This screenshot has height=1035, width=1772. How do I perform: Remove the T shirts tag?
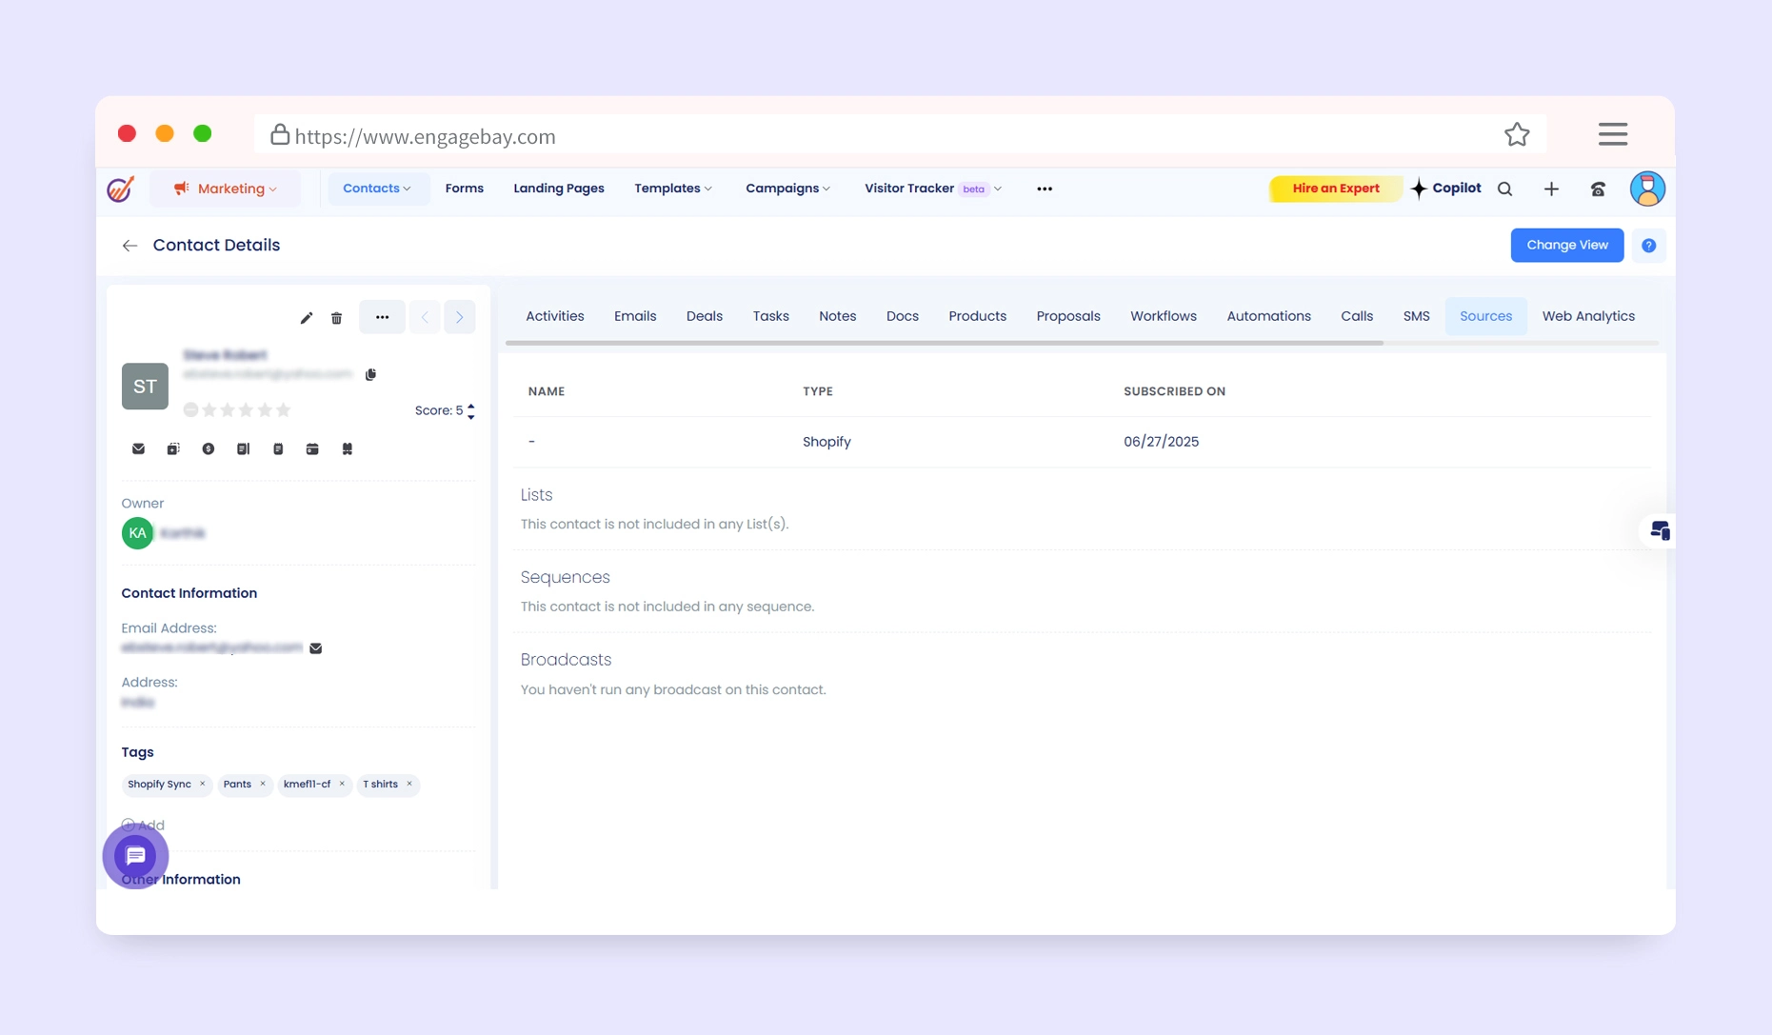coord(409,784)
